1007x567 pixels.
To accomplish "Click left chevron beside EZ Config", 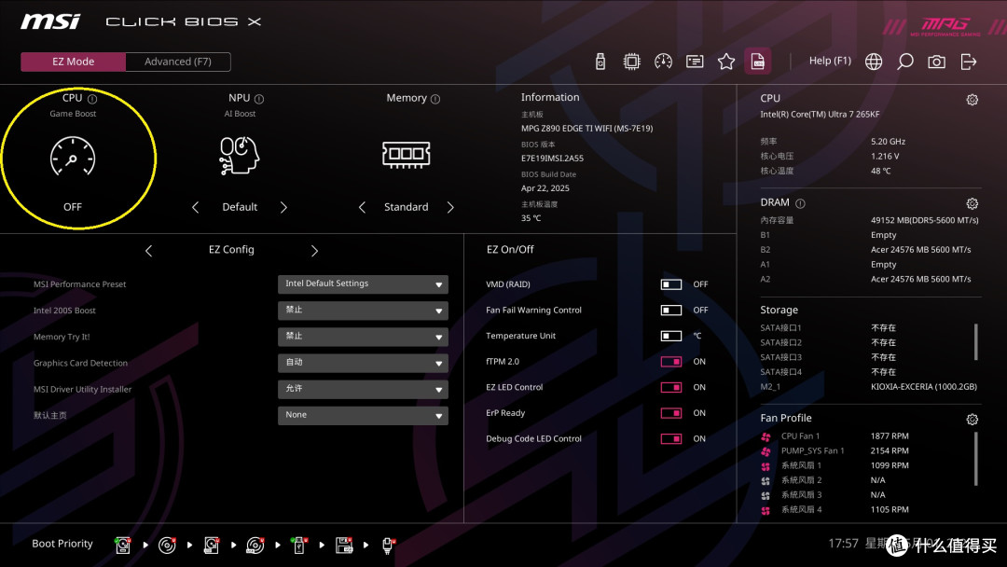I will tap(148, 251).
